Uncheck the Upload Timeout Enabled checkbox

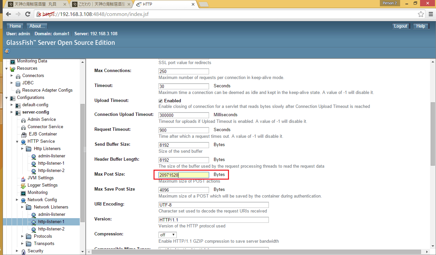tap(161, 101)
